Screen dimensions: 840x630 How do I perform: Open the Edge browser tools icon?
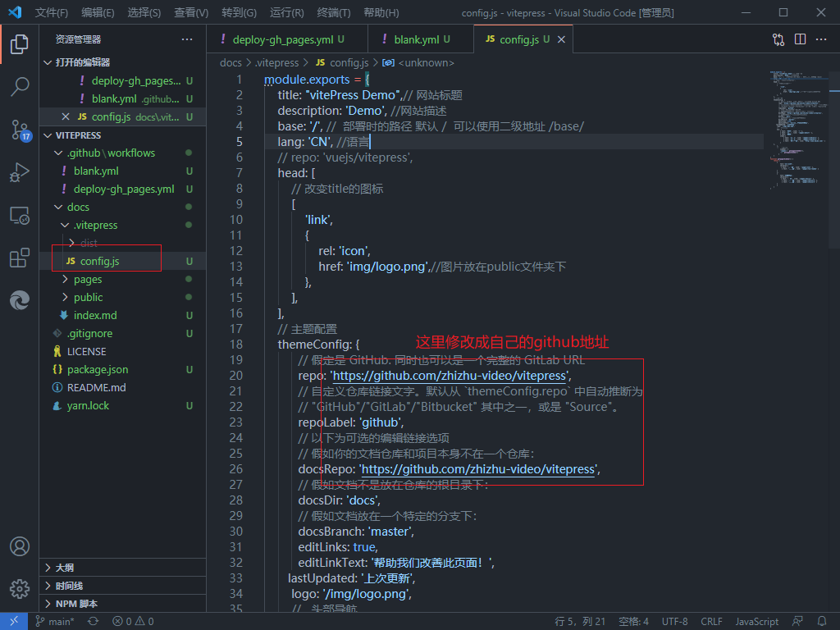click(x=20, y=300)
